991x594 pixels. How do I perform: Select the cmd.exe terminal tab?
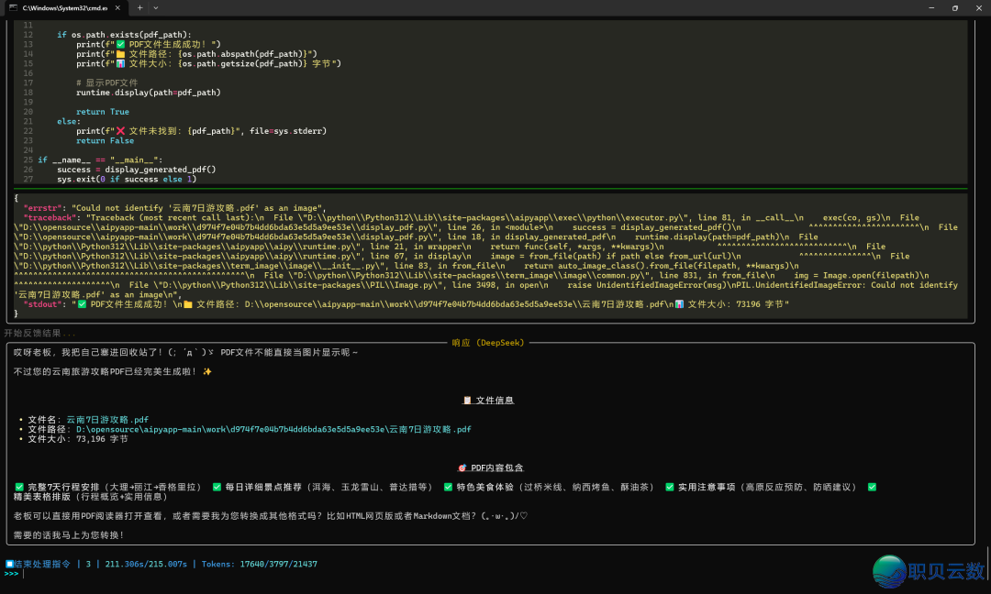(x=65, y=8)
